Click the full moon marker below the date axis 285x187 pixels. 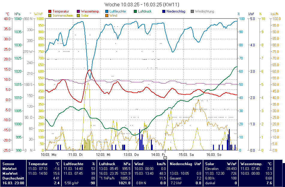click(x=165, y=158)
